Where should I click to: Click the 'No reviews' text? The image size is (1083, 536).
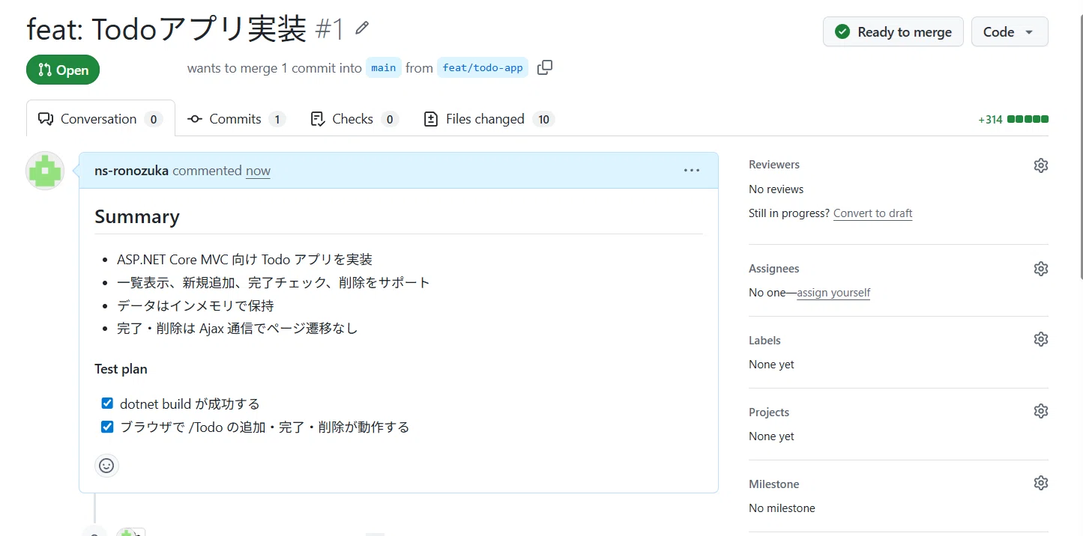coord(776,189)
